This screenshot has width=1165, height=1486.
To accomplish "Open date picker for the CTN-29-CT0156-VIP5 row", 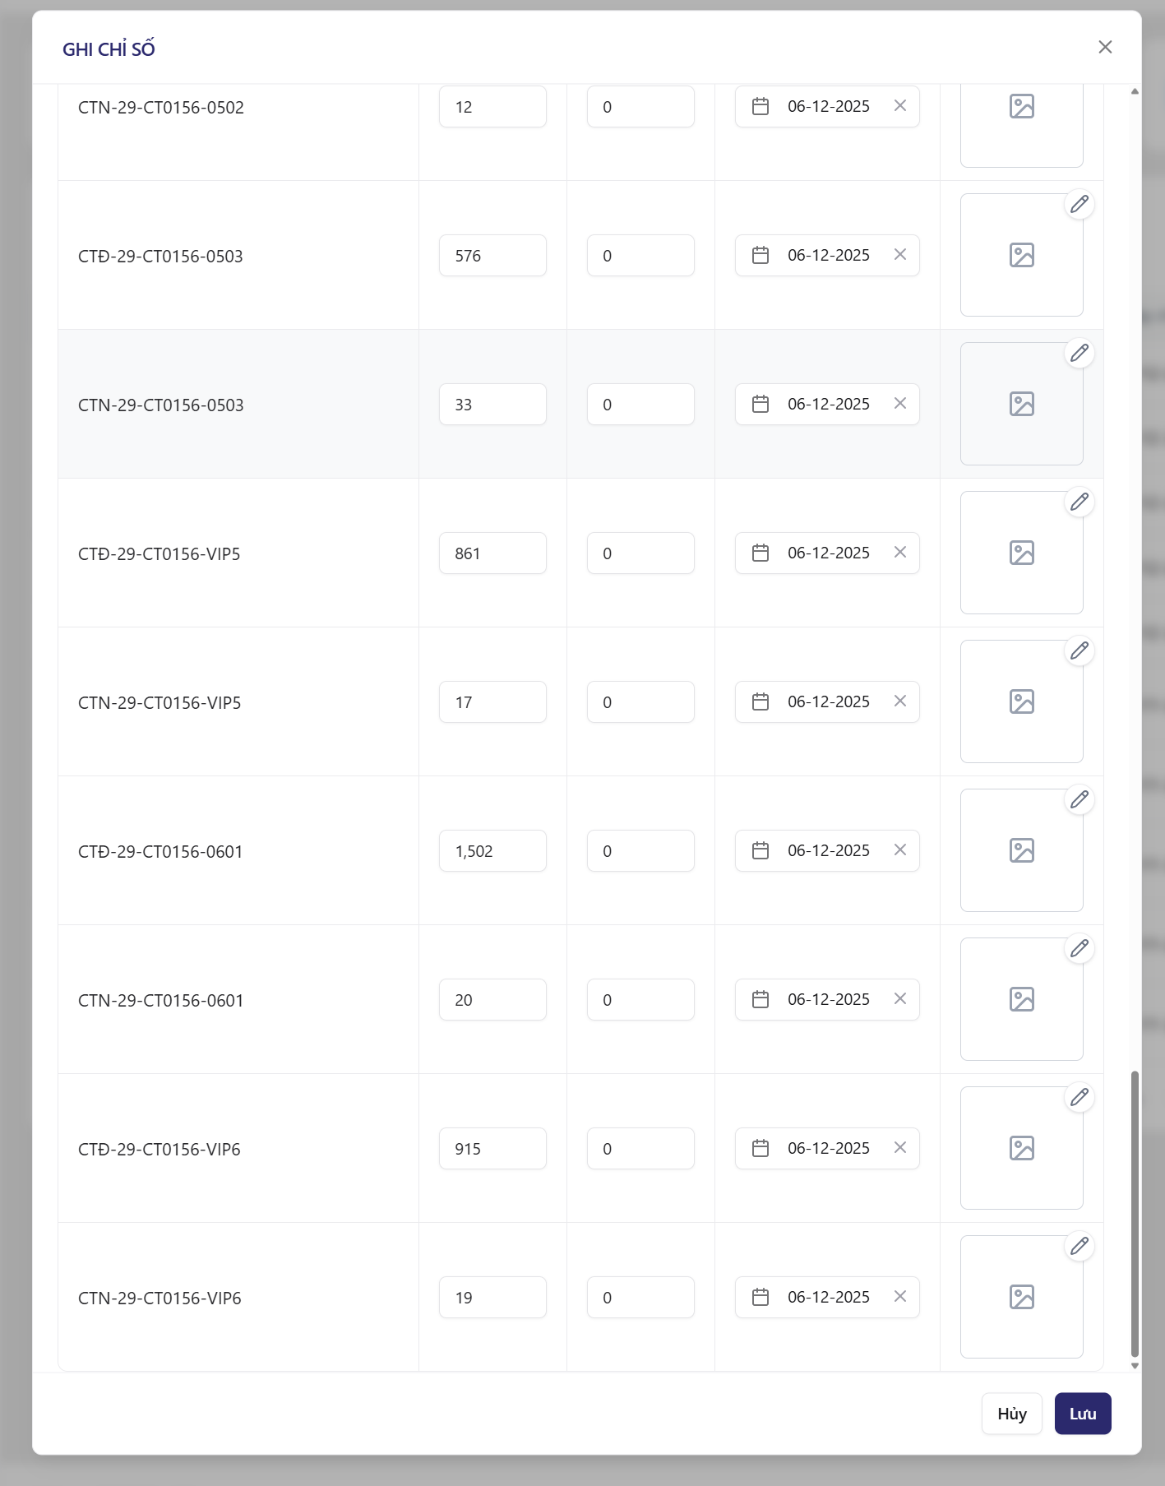I will tap(828, 701).
